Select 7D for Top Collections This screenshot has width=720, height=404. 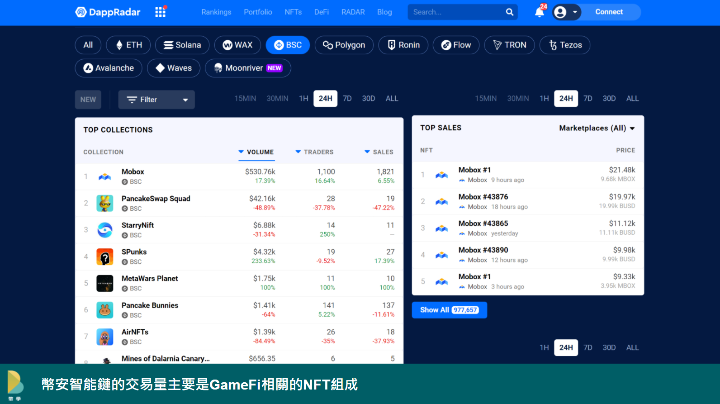(x=347, y=99)
